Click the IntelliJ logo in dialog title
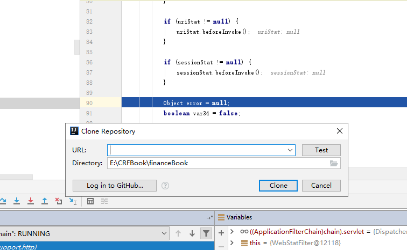 point(74,131)
